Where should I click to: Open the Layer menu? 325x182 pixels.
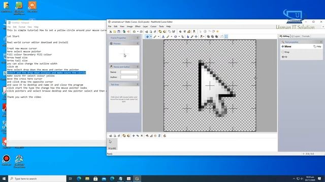[x=145, y=26]
